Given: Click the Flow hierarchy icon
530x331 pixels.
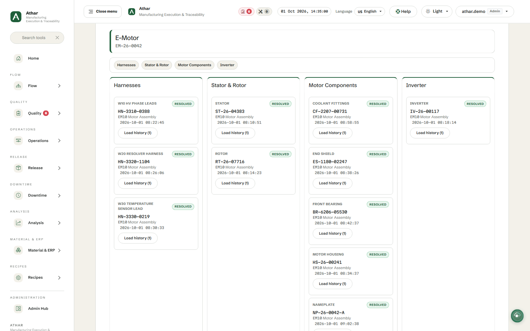Looking at the screenshot, I should pos(19,86).
